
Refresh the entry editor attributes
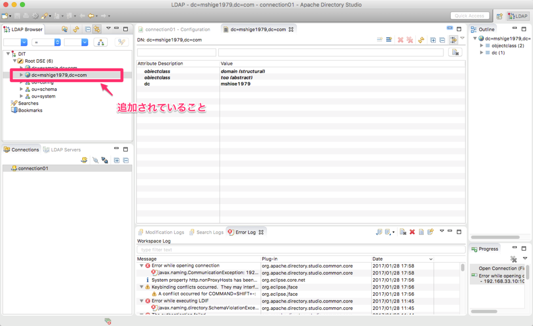pos(421,40)
